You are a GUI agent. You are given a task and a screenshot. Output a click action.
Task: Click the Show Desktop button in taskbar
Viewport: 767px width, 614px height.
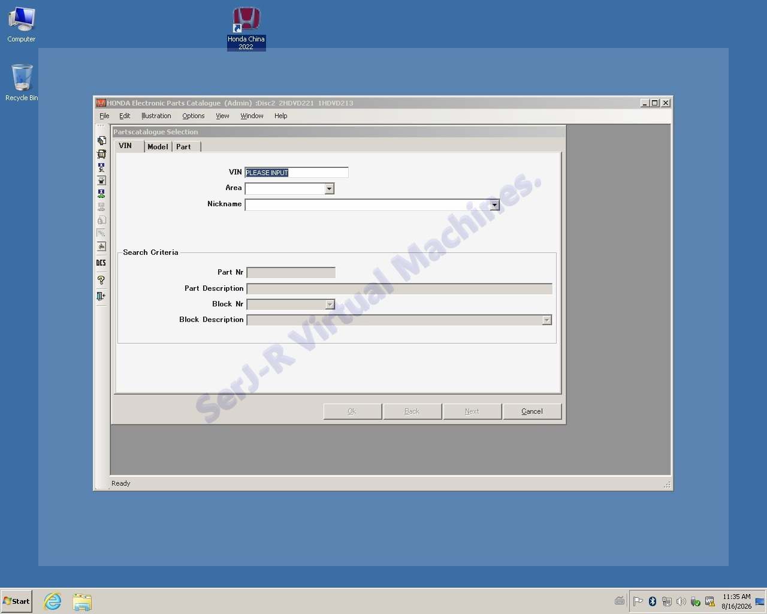760,601
